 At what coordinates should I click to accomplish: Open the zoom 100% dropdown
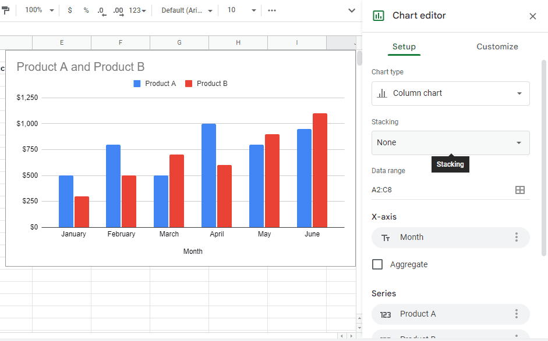click(x=39, y=10)
